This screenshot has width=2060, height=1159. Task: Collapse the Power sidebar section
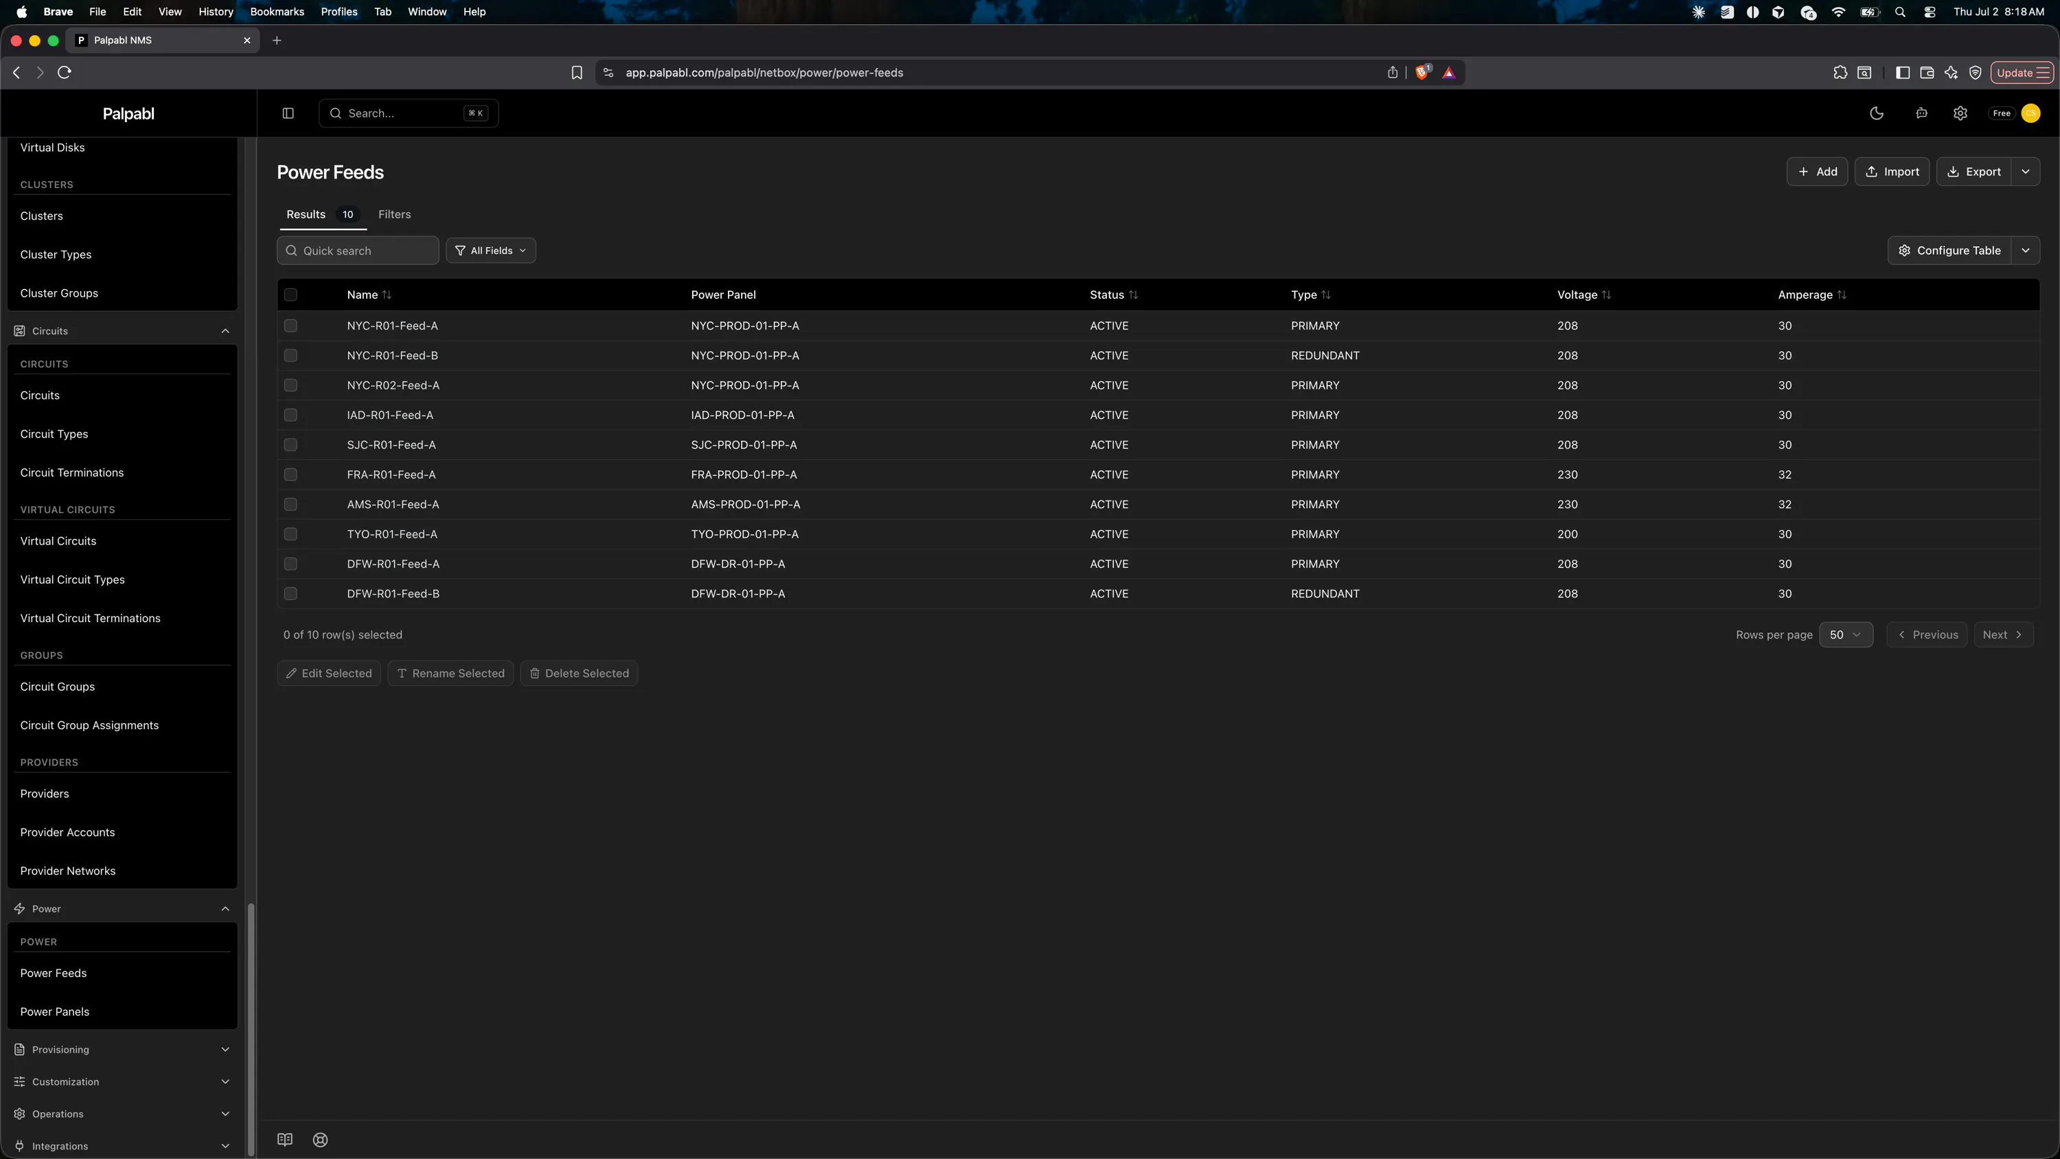[225, 908]
